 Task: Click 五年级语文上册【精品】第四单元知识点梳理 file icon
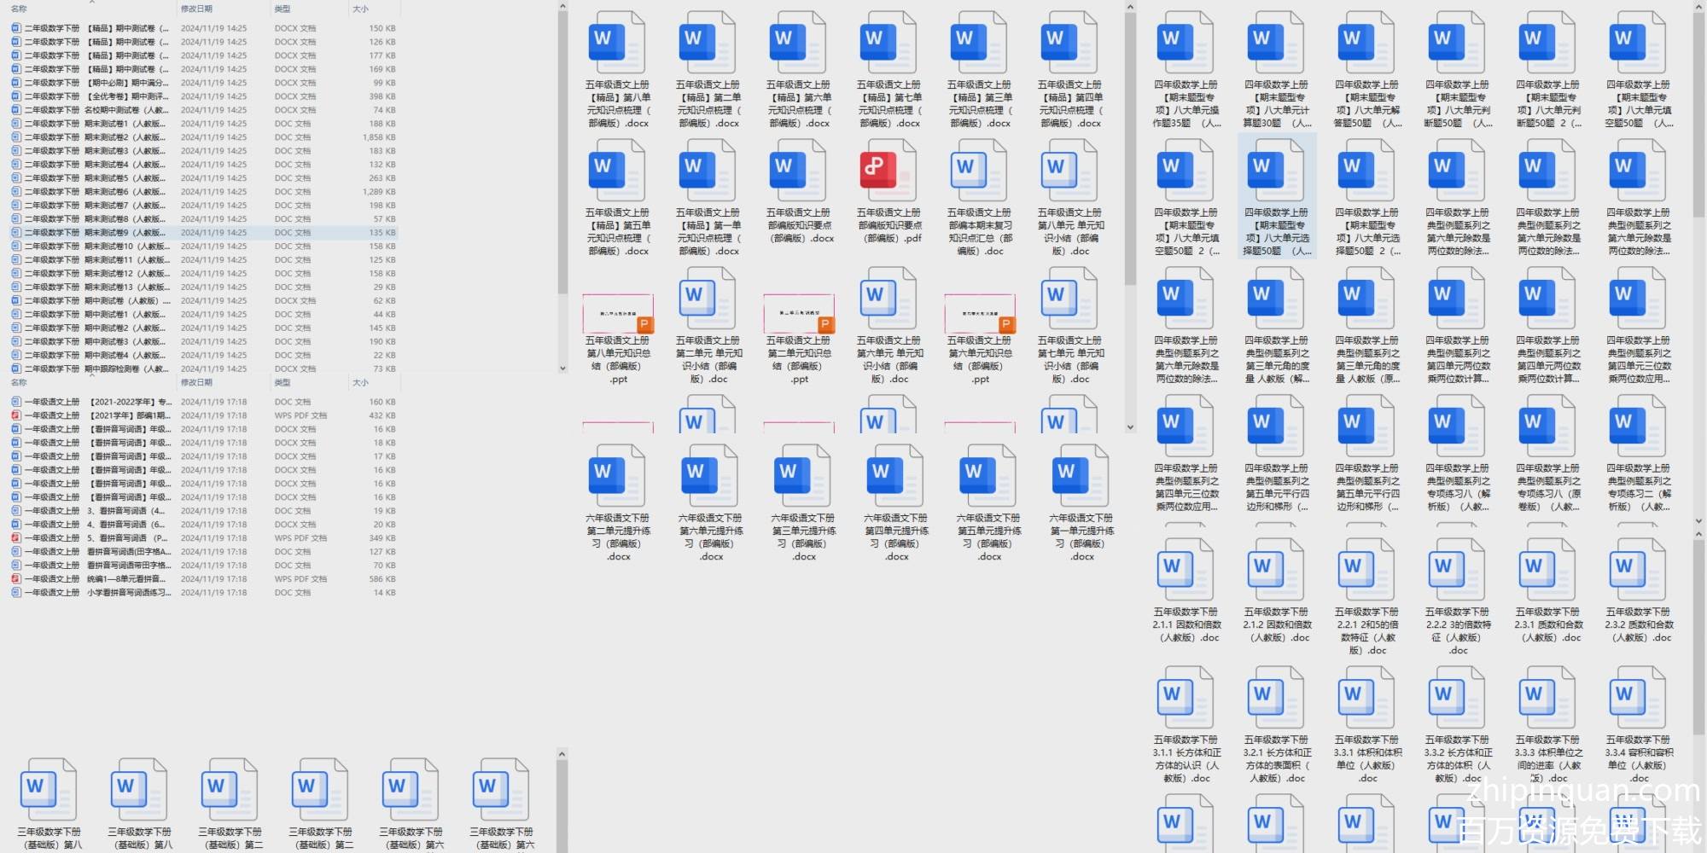click(1069, 42)
